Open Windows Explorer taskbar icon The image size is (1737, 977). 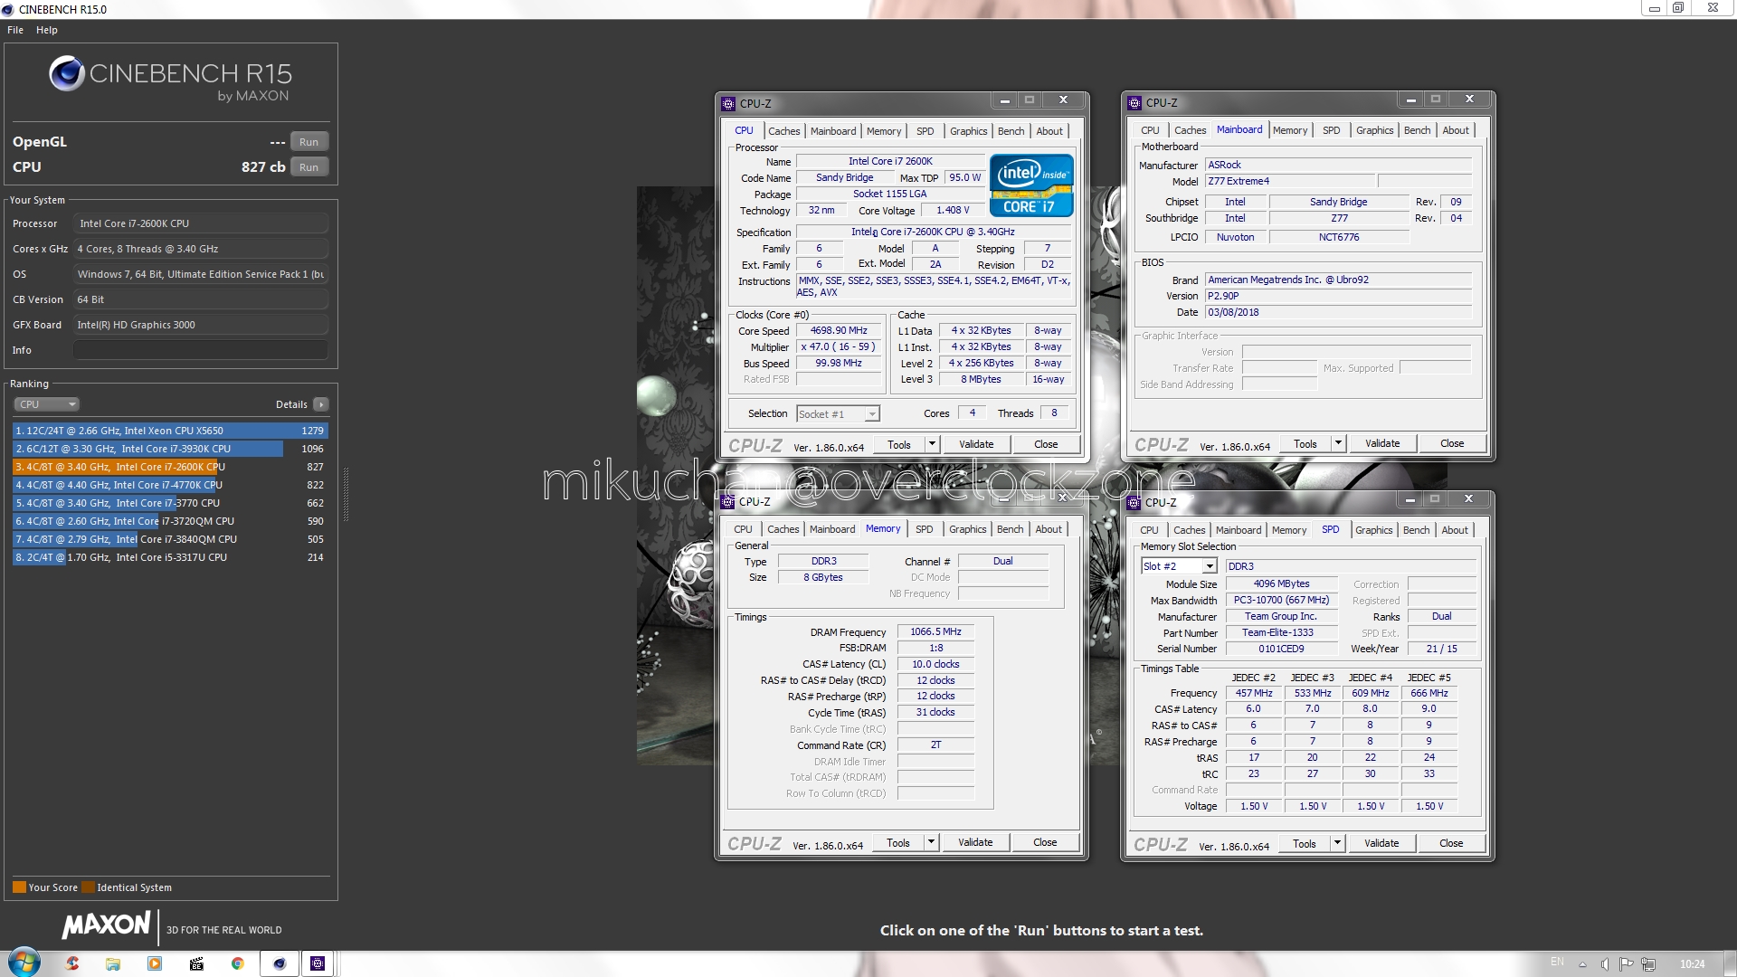(x=113, y=963)
